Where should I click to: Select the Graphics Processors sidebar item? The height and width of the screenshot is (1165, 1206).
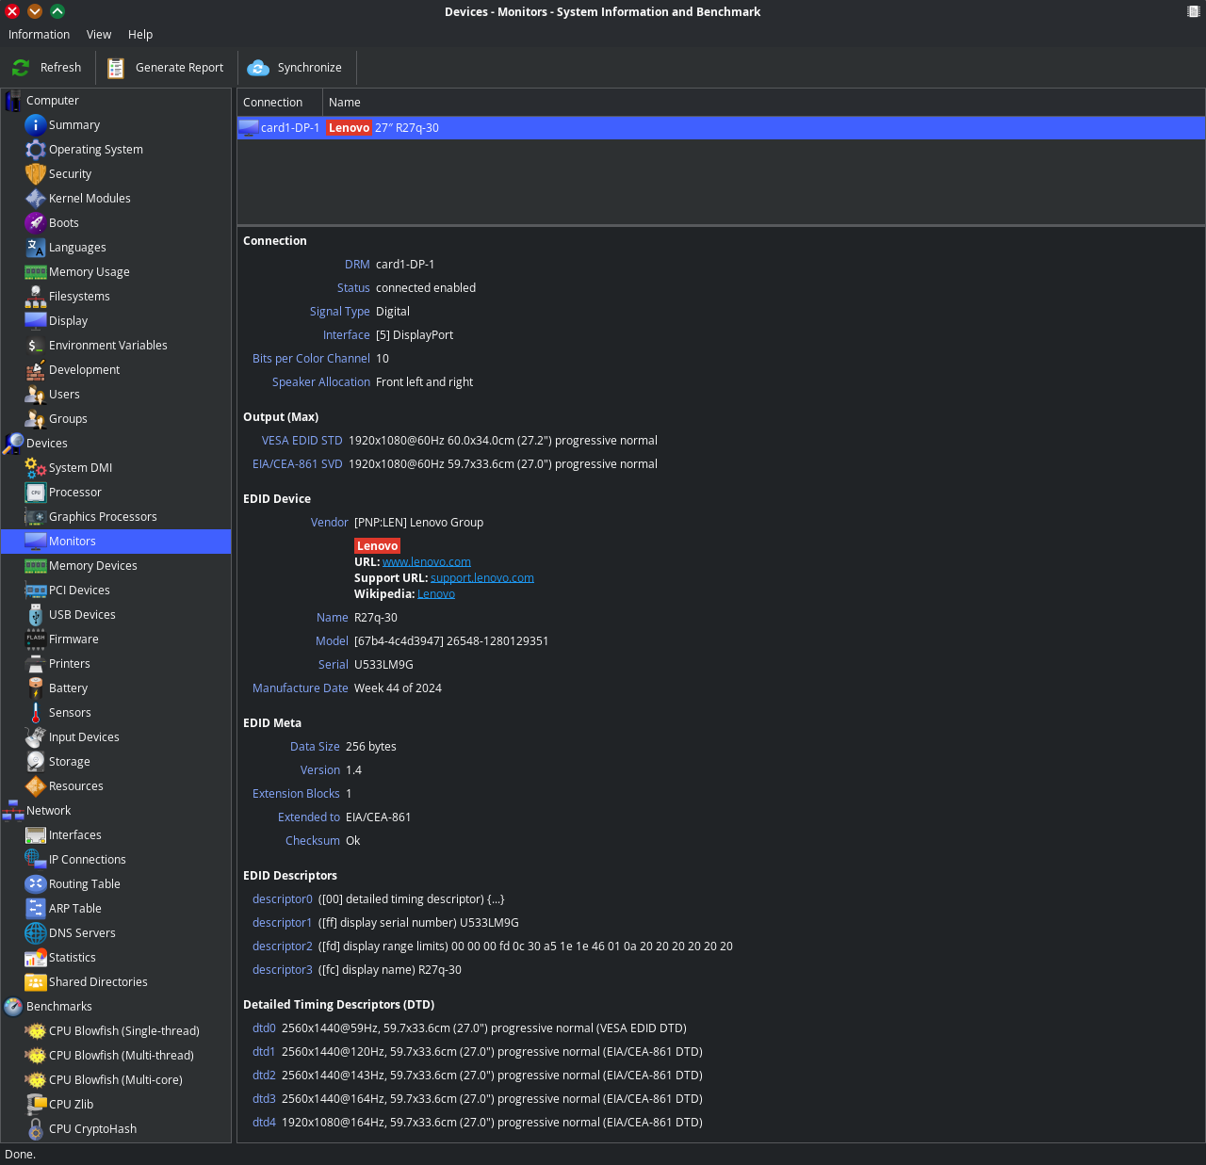[102, 517]
